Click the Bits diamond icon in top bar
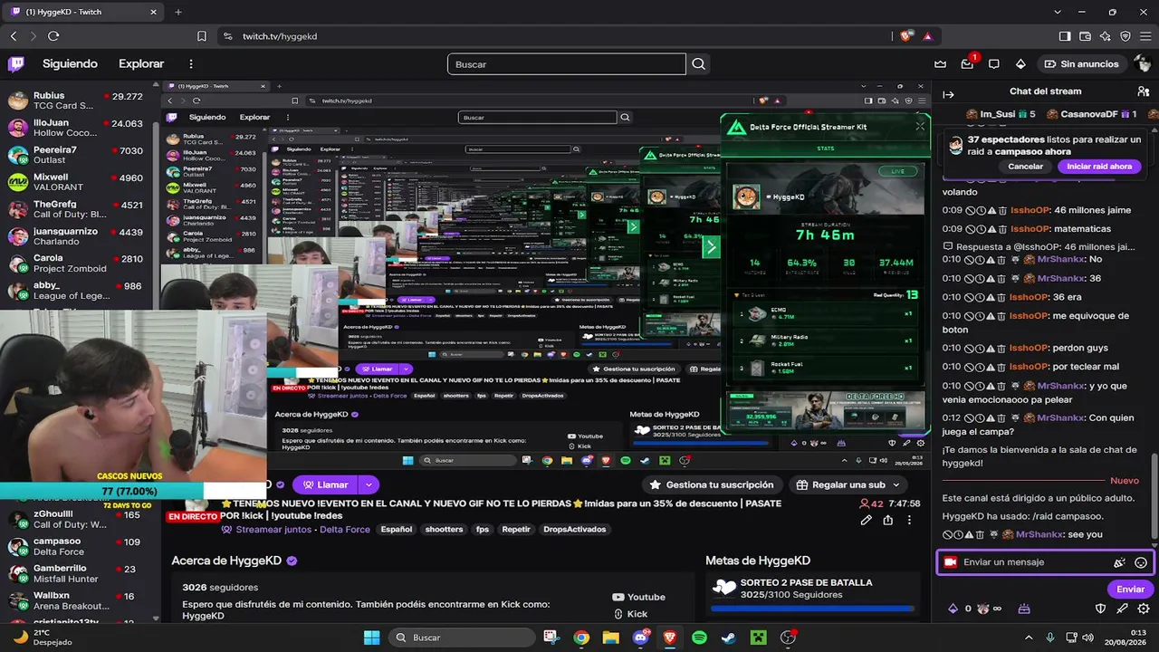 click(x=1020, y=64)
